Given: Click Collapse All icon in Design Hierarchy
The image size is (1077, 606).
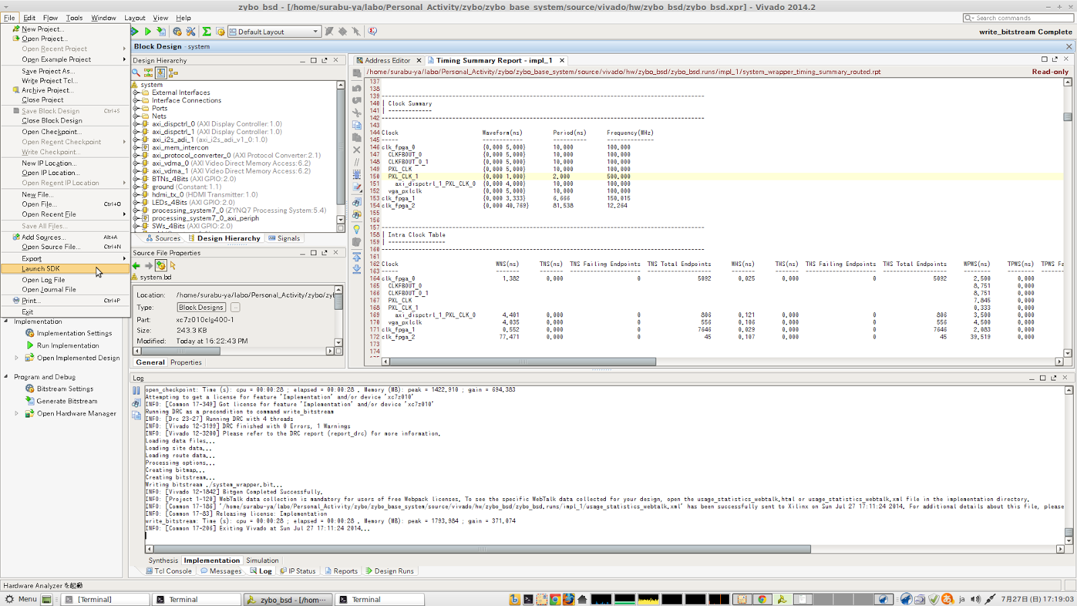Looking at the screenshot, I should (x=148, y=73).
